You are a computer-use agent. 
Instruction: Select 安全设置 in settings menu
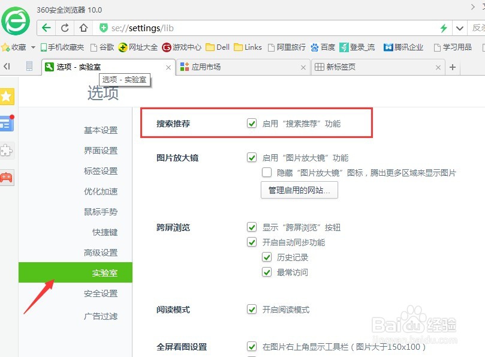[101, 293]
